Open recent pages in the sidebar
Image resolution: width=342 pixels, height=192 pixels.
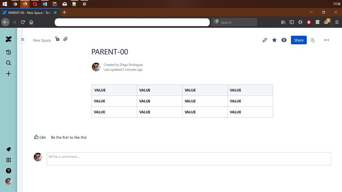click(9, 52)
